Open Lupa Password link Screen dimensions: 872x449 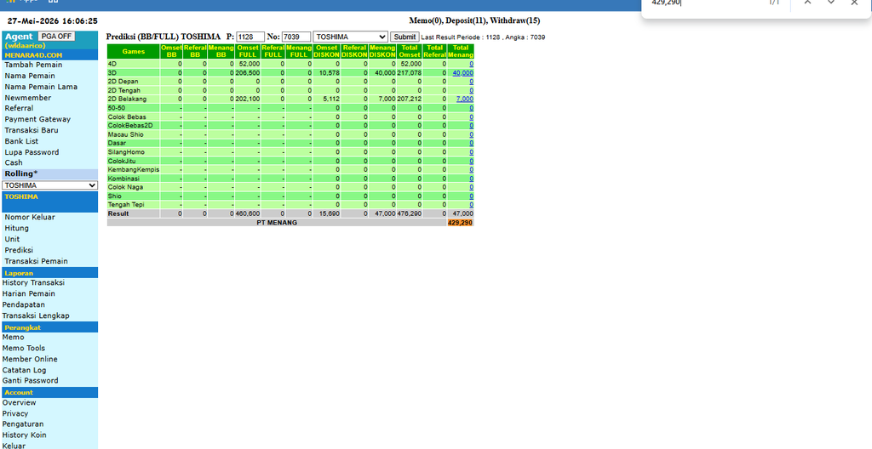[x=32, y=152]
